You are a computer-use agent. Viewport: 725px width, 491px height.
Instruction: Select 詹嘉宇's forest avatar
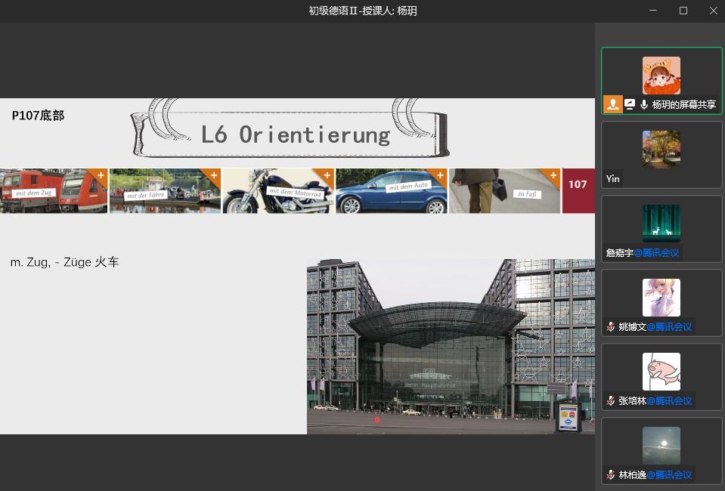tap(661, 223)
